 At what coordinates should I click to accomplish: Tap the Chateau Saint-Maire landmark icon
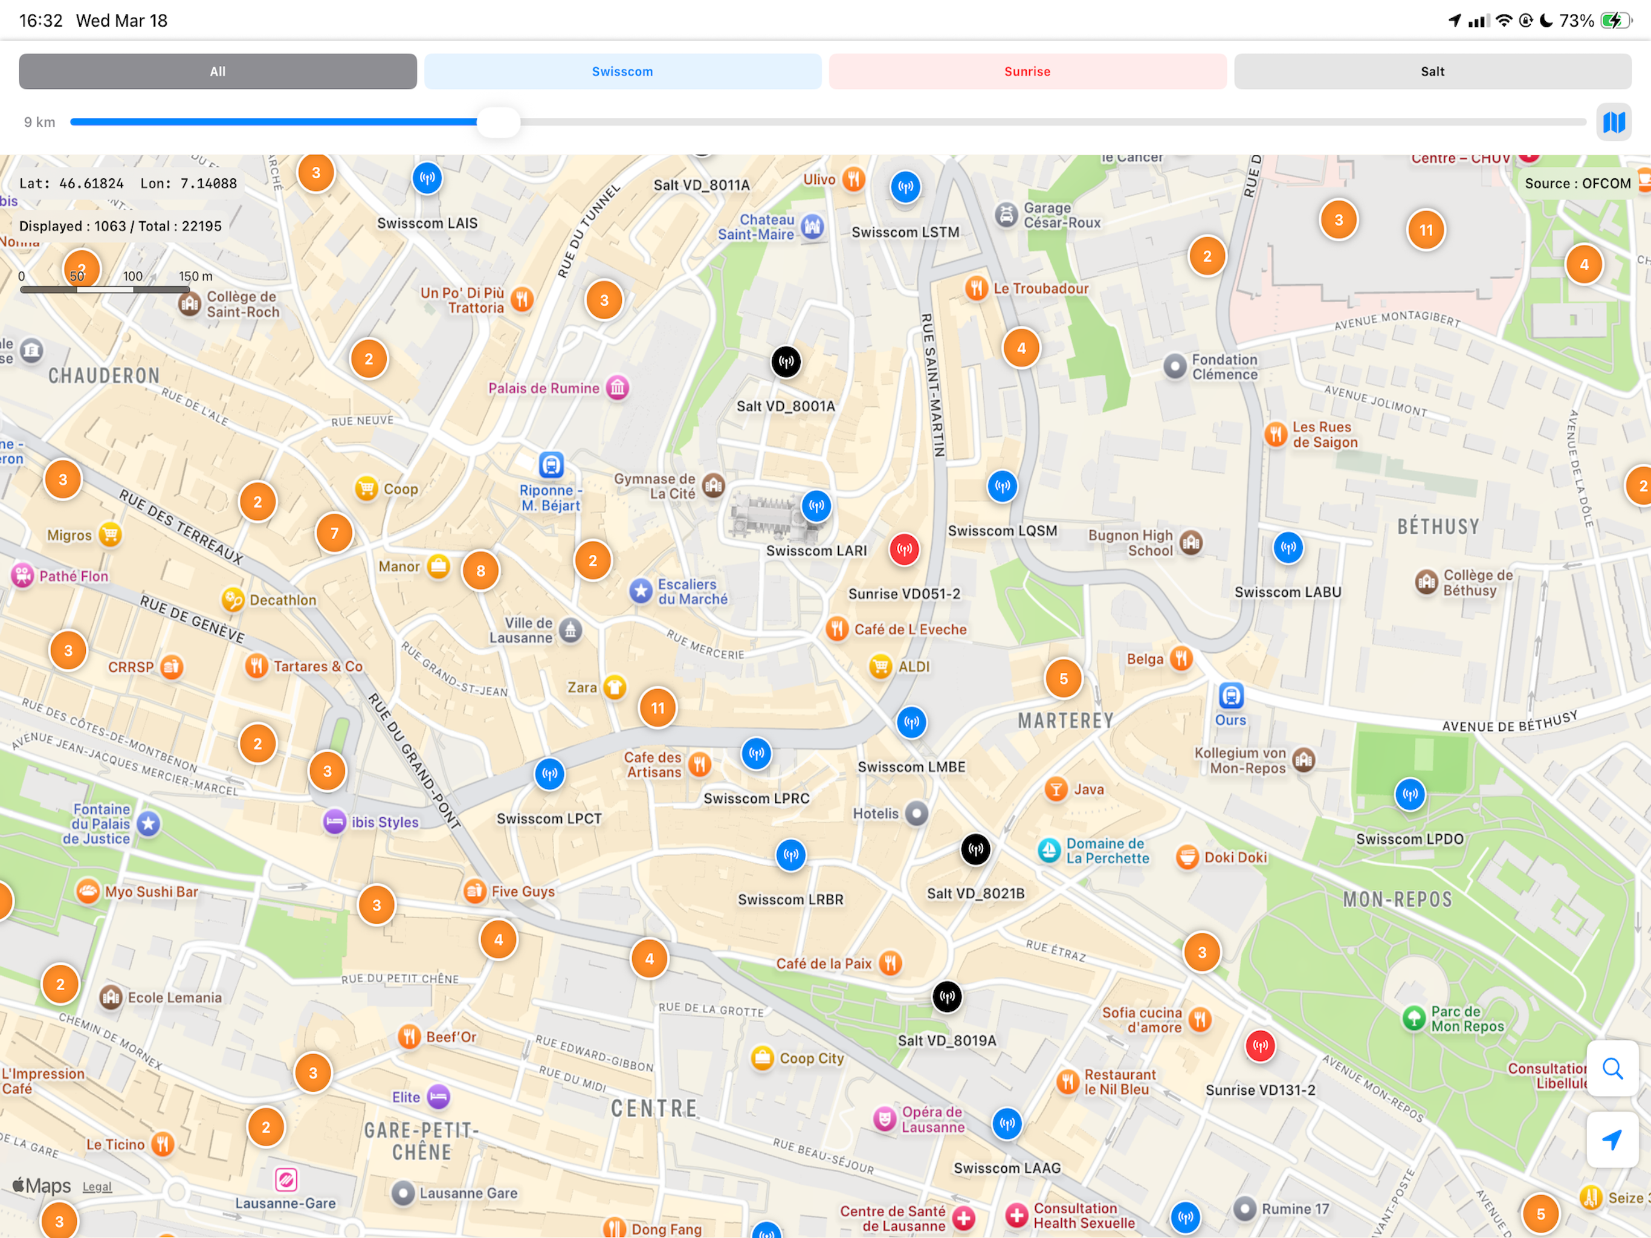[812, 225]
